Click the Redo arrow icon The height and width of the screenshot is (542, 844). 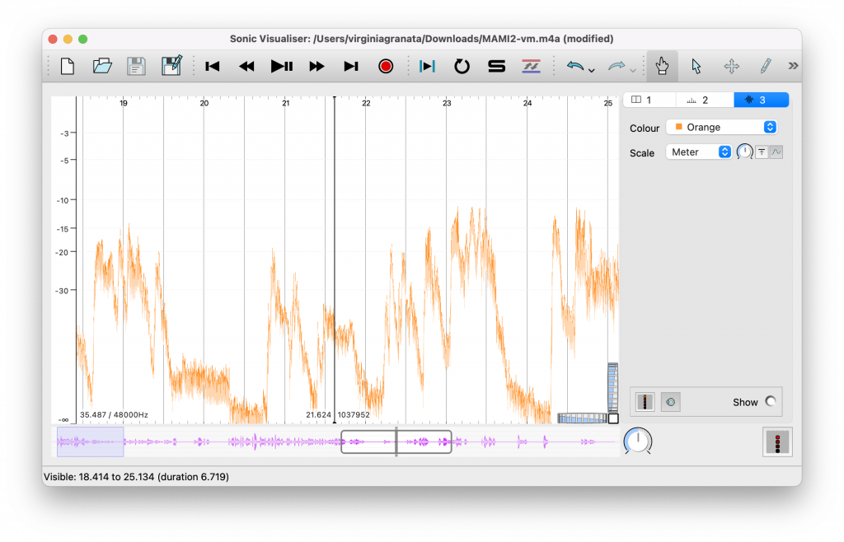(617, 66)
